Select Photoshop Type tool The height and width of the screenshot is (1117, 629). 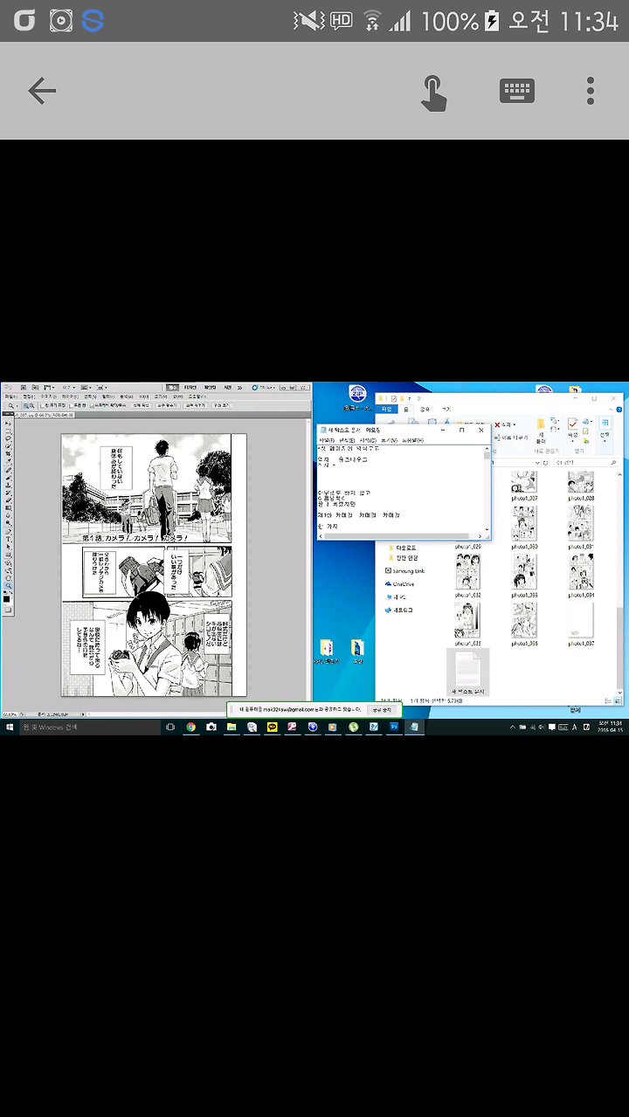coord(8,539)
